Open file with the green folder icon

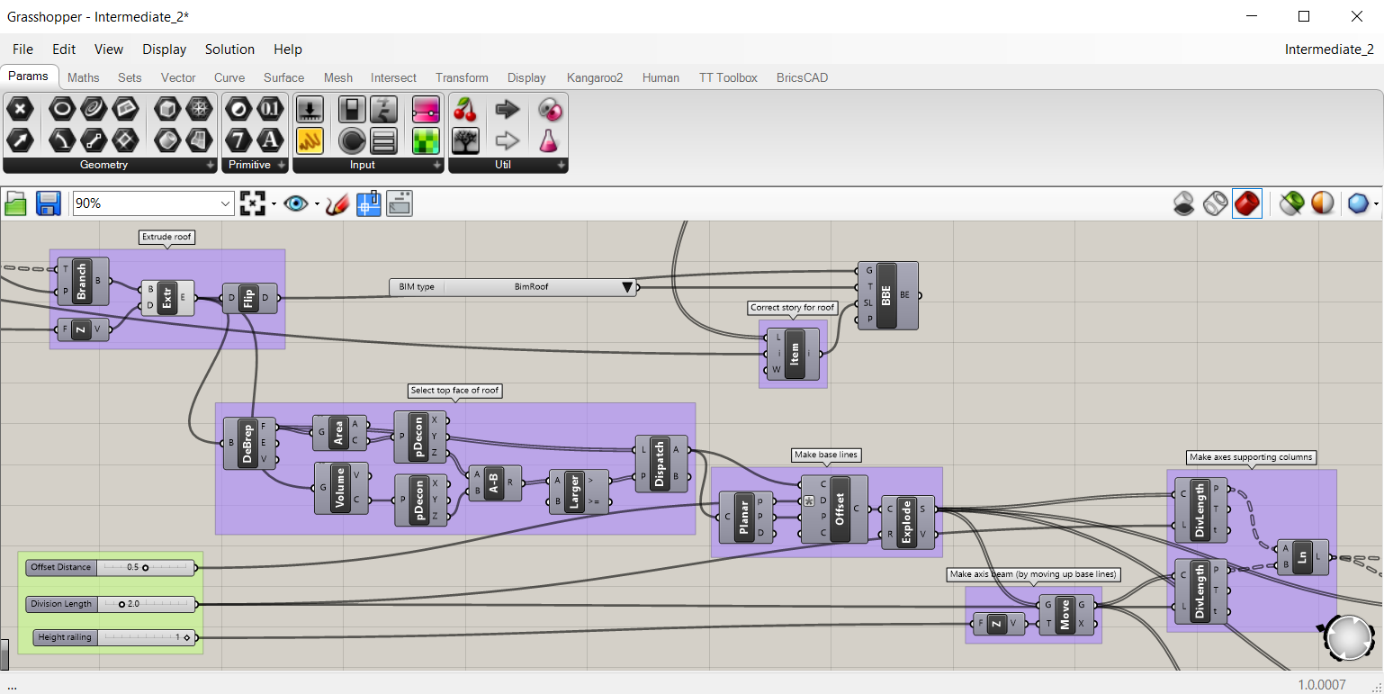tap(16, 203)
